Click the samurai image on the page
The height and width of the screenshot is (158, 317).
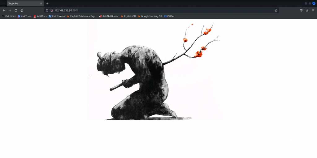pyautogui.click(x=158, y=70)
